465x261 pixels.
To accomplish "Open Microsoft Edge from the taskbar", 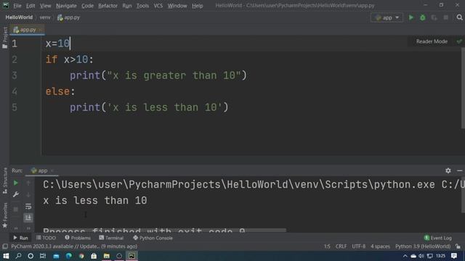I will 69,256.
